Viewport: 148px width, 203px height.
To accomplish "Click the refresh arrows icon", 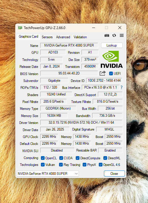I will (x=114, y=35).
